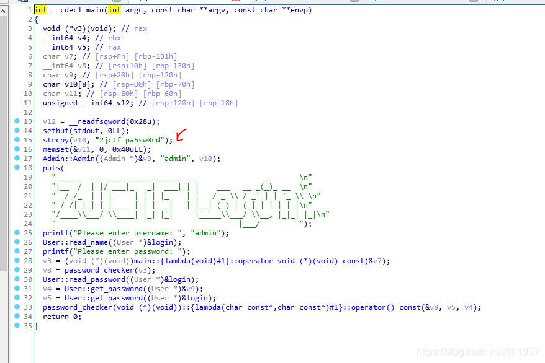Image resolution: width=545 pixels, height=363 pixels.
Task: Toggle breakpoint dot on line 14 setbuf
Action: tap(17, 130)
